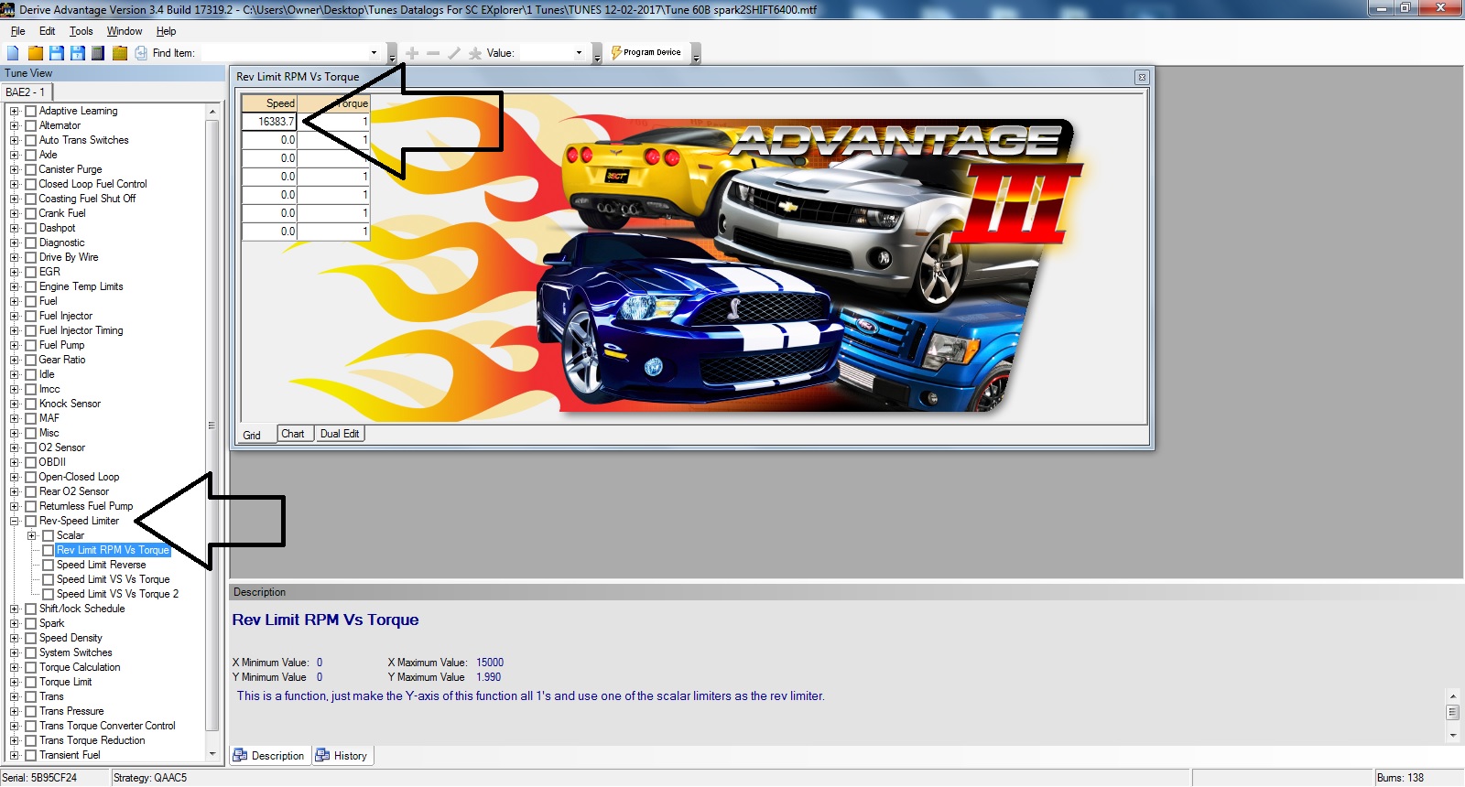Open the Edit menu
This screenshot has width=1465, height=787.
(47, 31)
